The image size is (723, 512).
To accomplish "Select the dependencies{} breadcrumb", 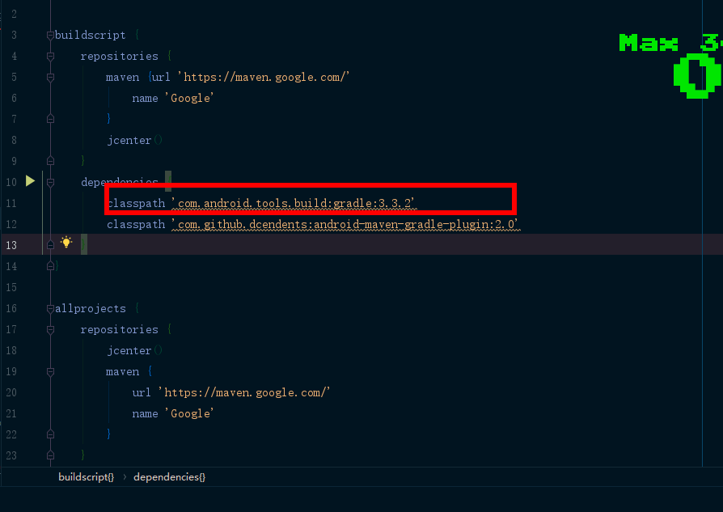I will click(x=169, y=477).
